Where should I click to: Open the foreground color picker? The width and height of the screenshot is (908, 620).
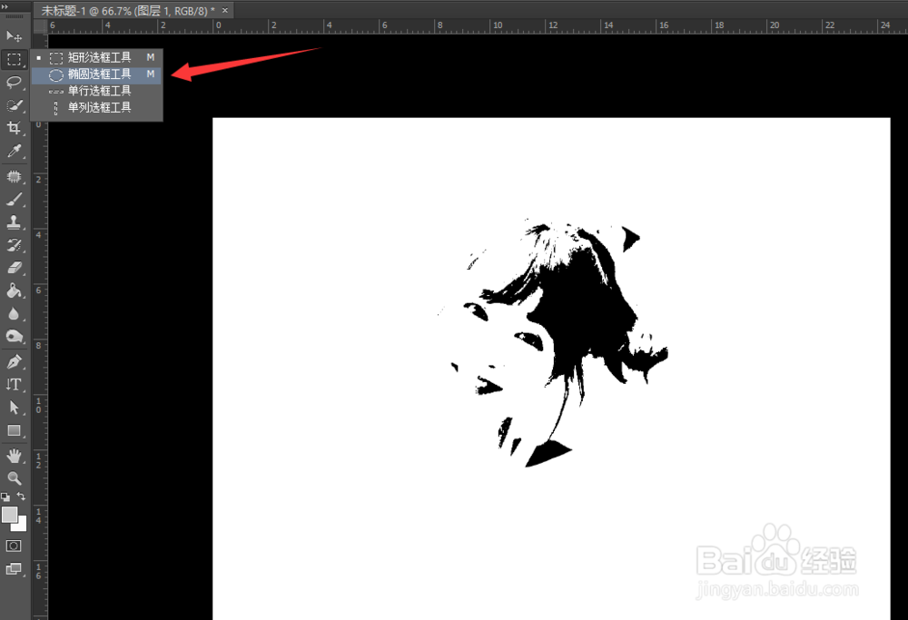pyautogui.click(x=9, y=515)
